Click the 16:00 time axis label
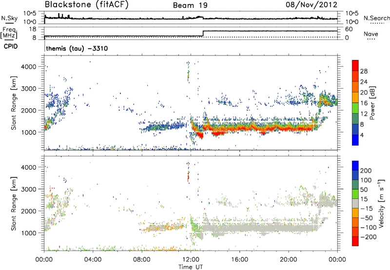 point(239,260)
